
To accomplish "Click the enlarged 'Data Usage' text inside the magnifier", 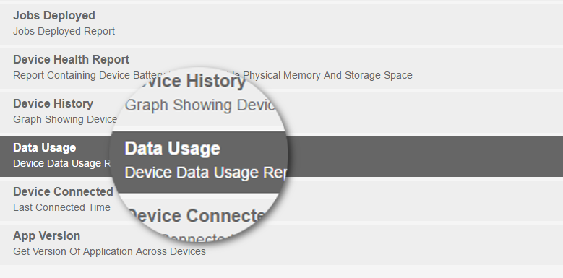I will [172, 149].
